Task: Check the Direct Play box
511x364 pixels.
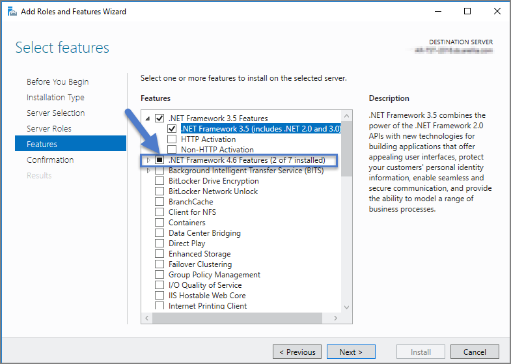Action: pos(159,243)
